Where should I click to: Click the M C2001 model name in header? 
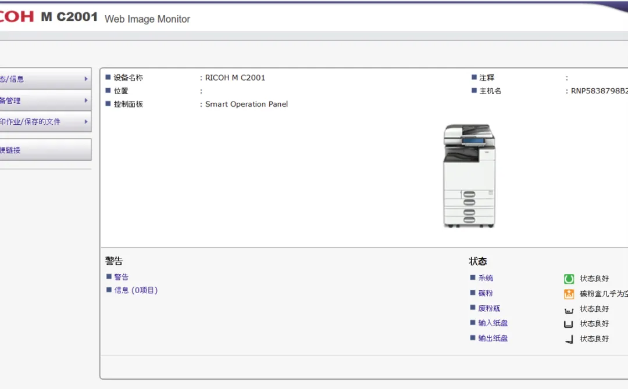click(69, 17)
